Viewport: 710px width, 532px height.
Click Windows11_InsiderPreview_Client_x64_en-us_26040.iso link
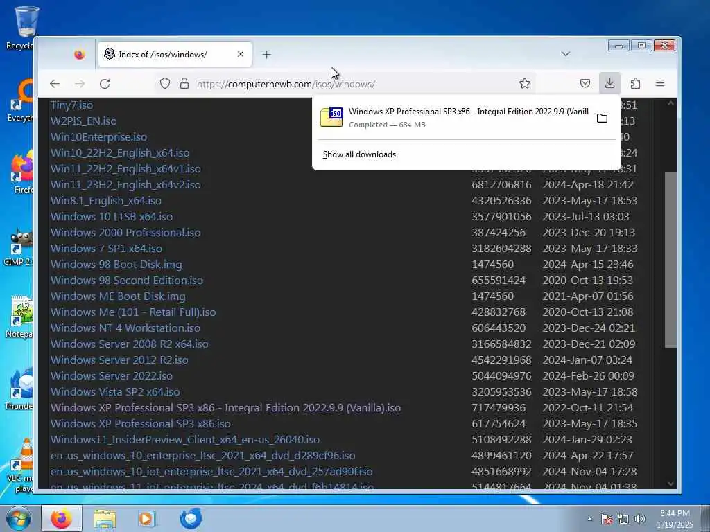pos(185,440)
